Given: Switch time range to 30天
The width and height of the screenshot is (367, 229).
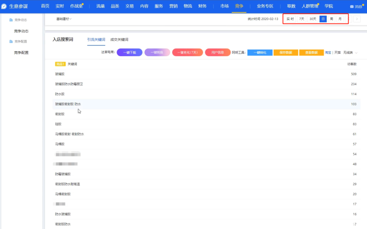Looking at the screenshot, I should tap(313, 19).
